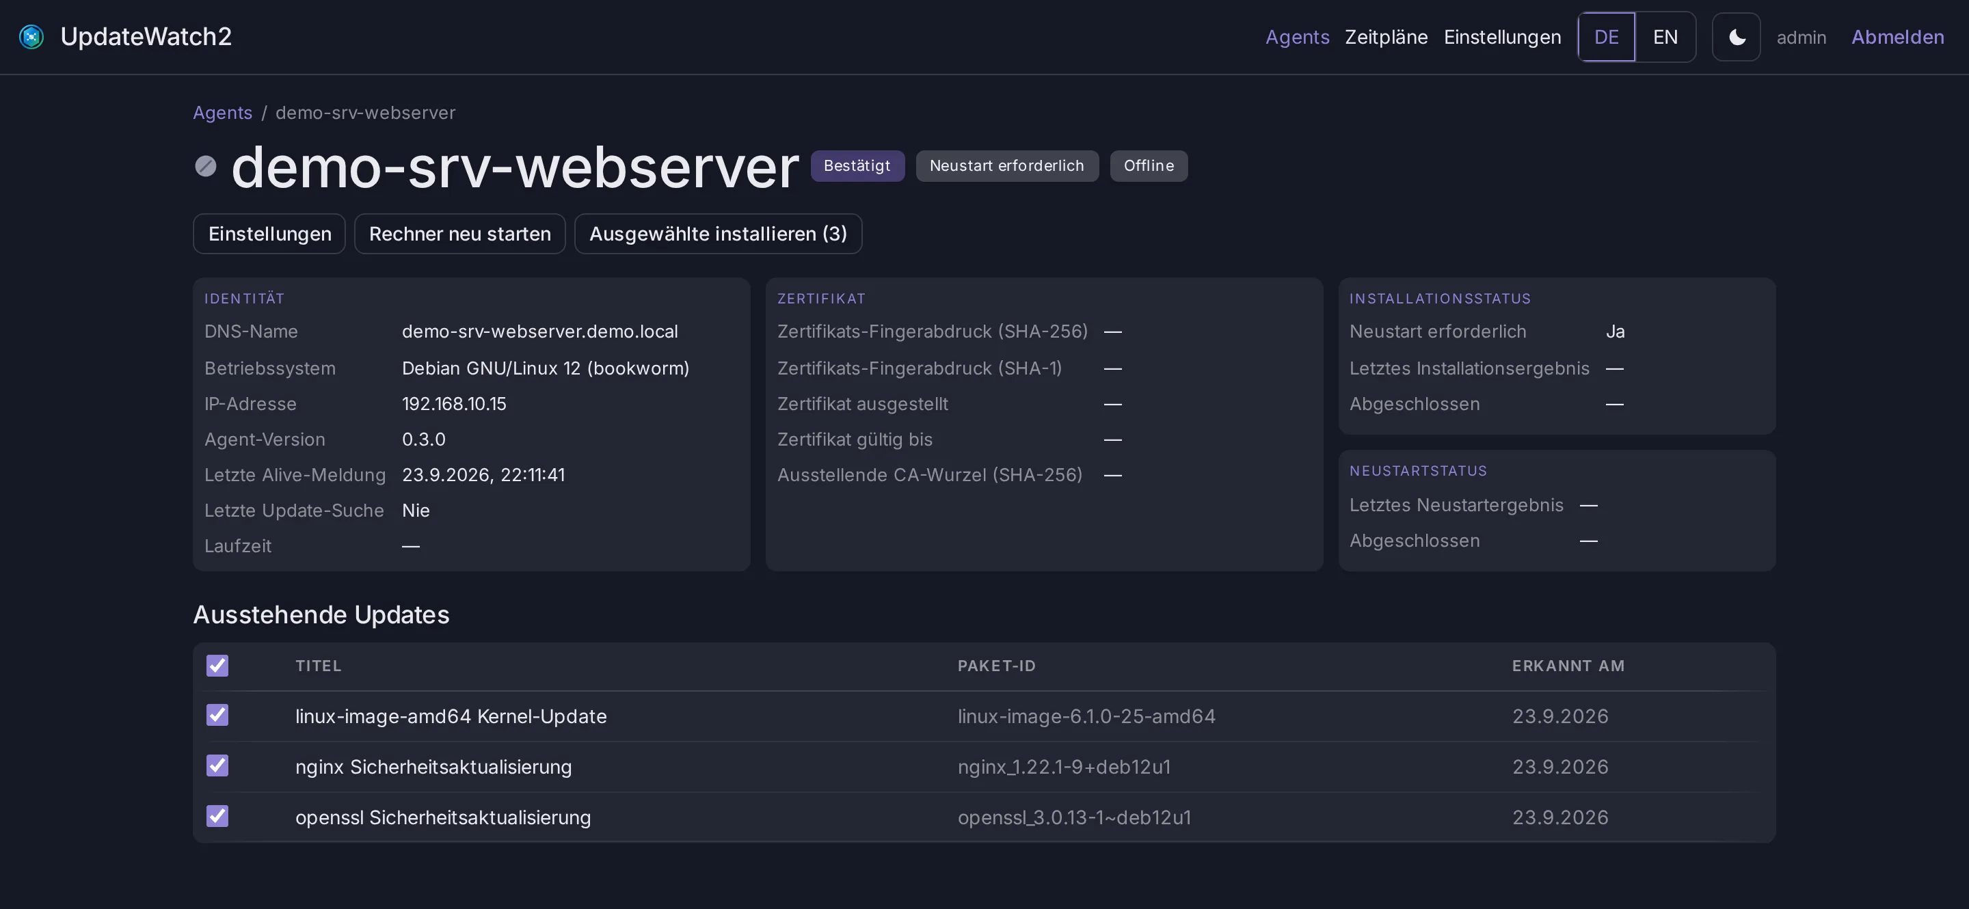Screen dimensions: 1969x909
Task: Open Einstellungen in the top navigation
Action: [1502, 37]
